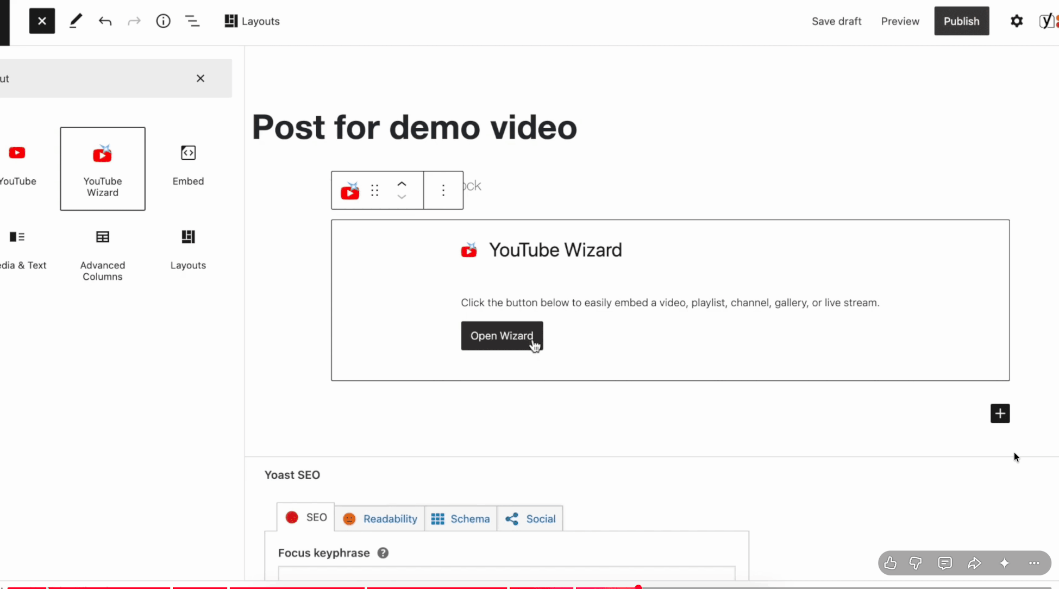Click the Open Wizard button
Viewport: 1059px width, 589px height.
pos(502,336)
